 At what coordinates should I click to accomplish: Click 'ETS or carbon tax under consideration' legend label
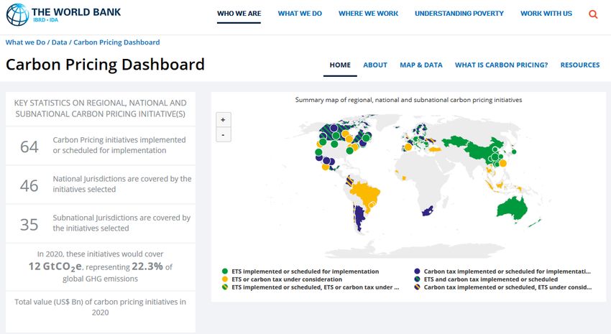[287, 279]
